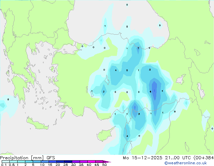Click the '20' legend scale label
Screen dimensions: 214x166
click(58, 165)
